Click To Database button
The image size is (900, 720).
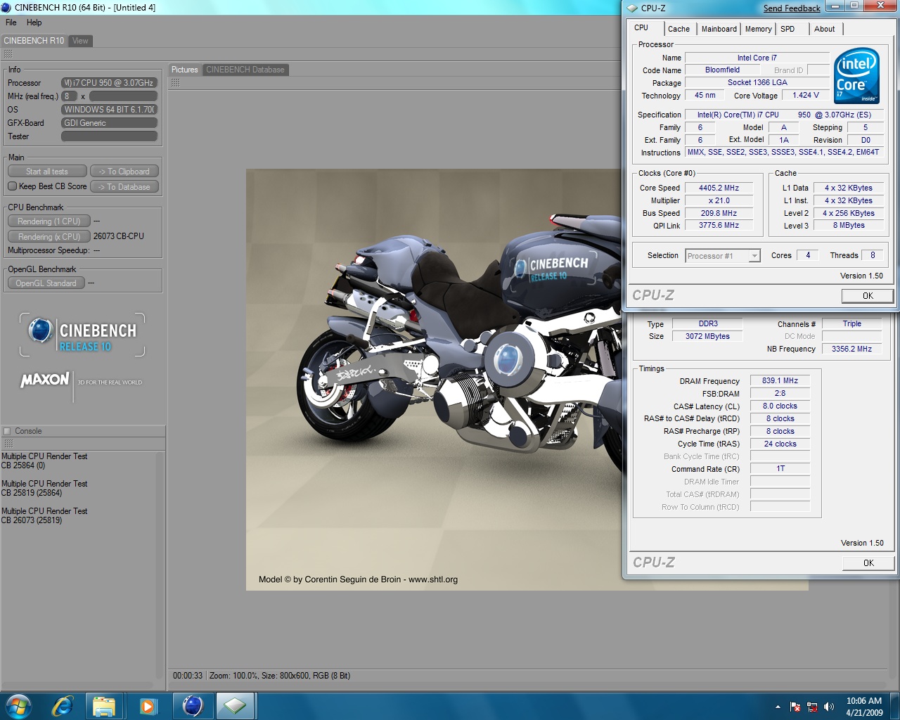coord(124,187)
